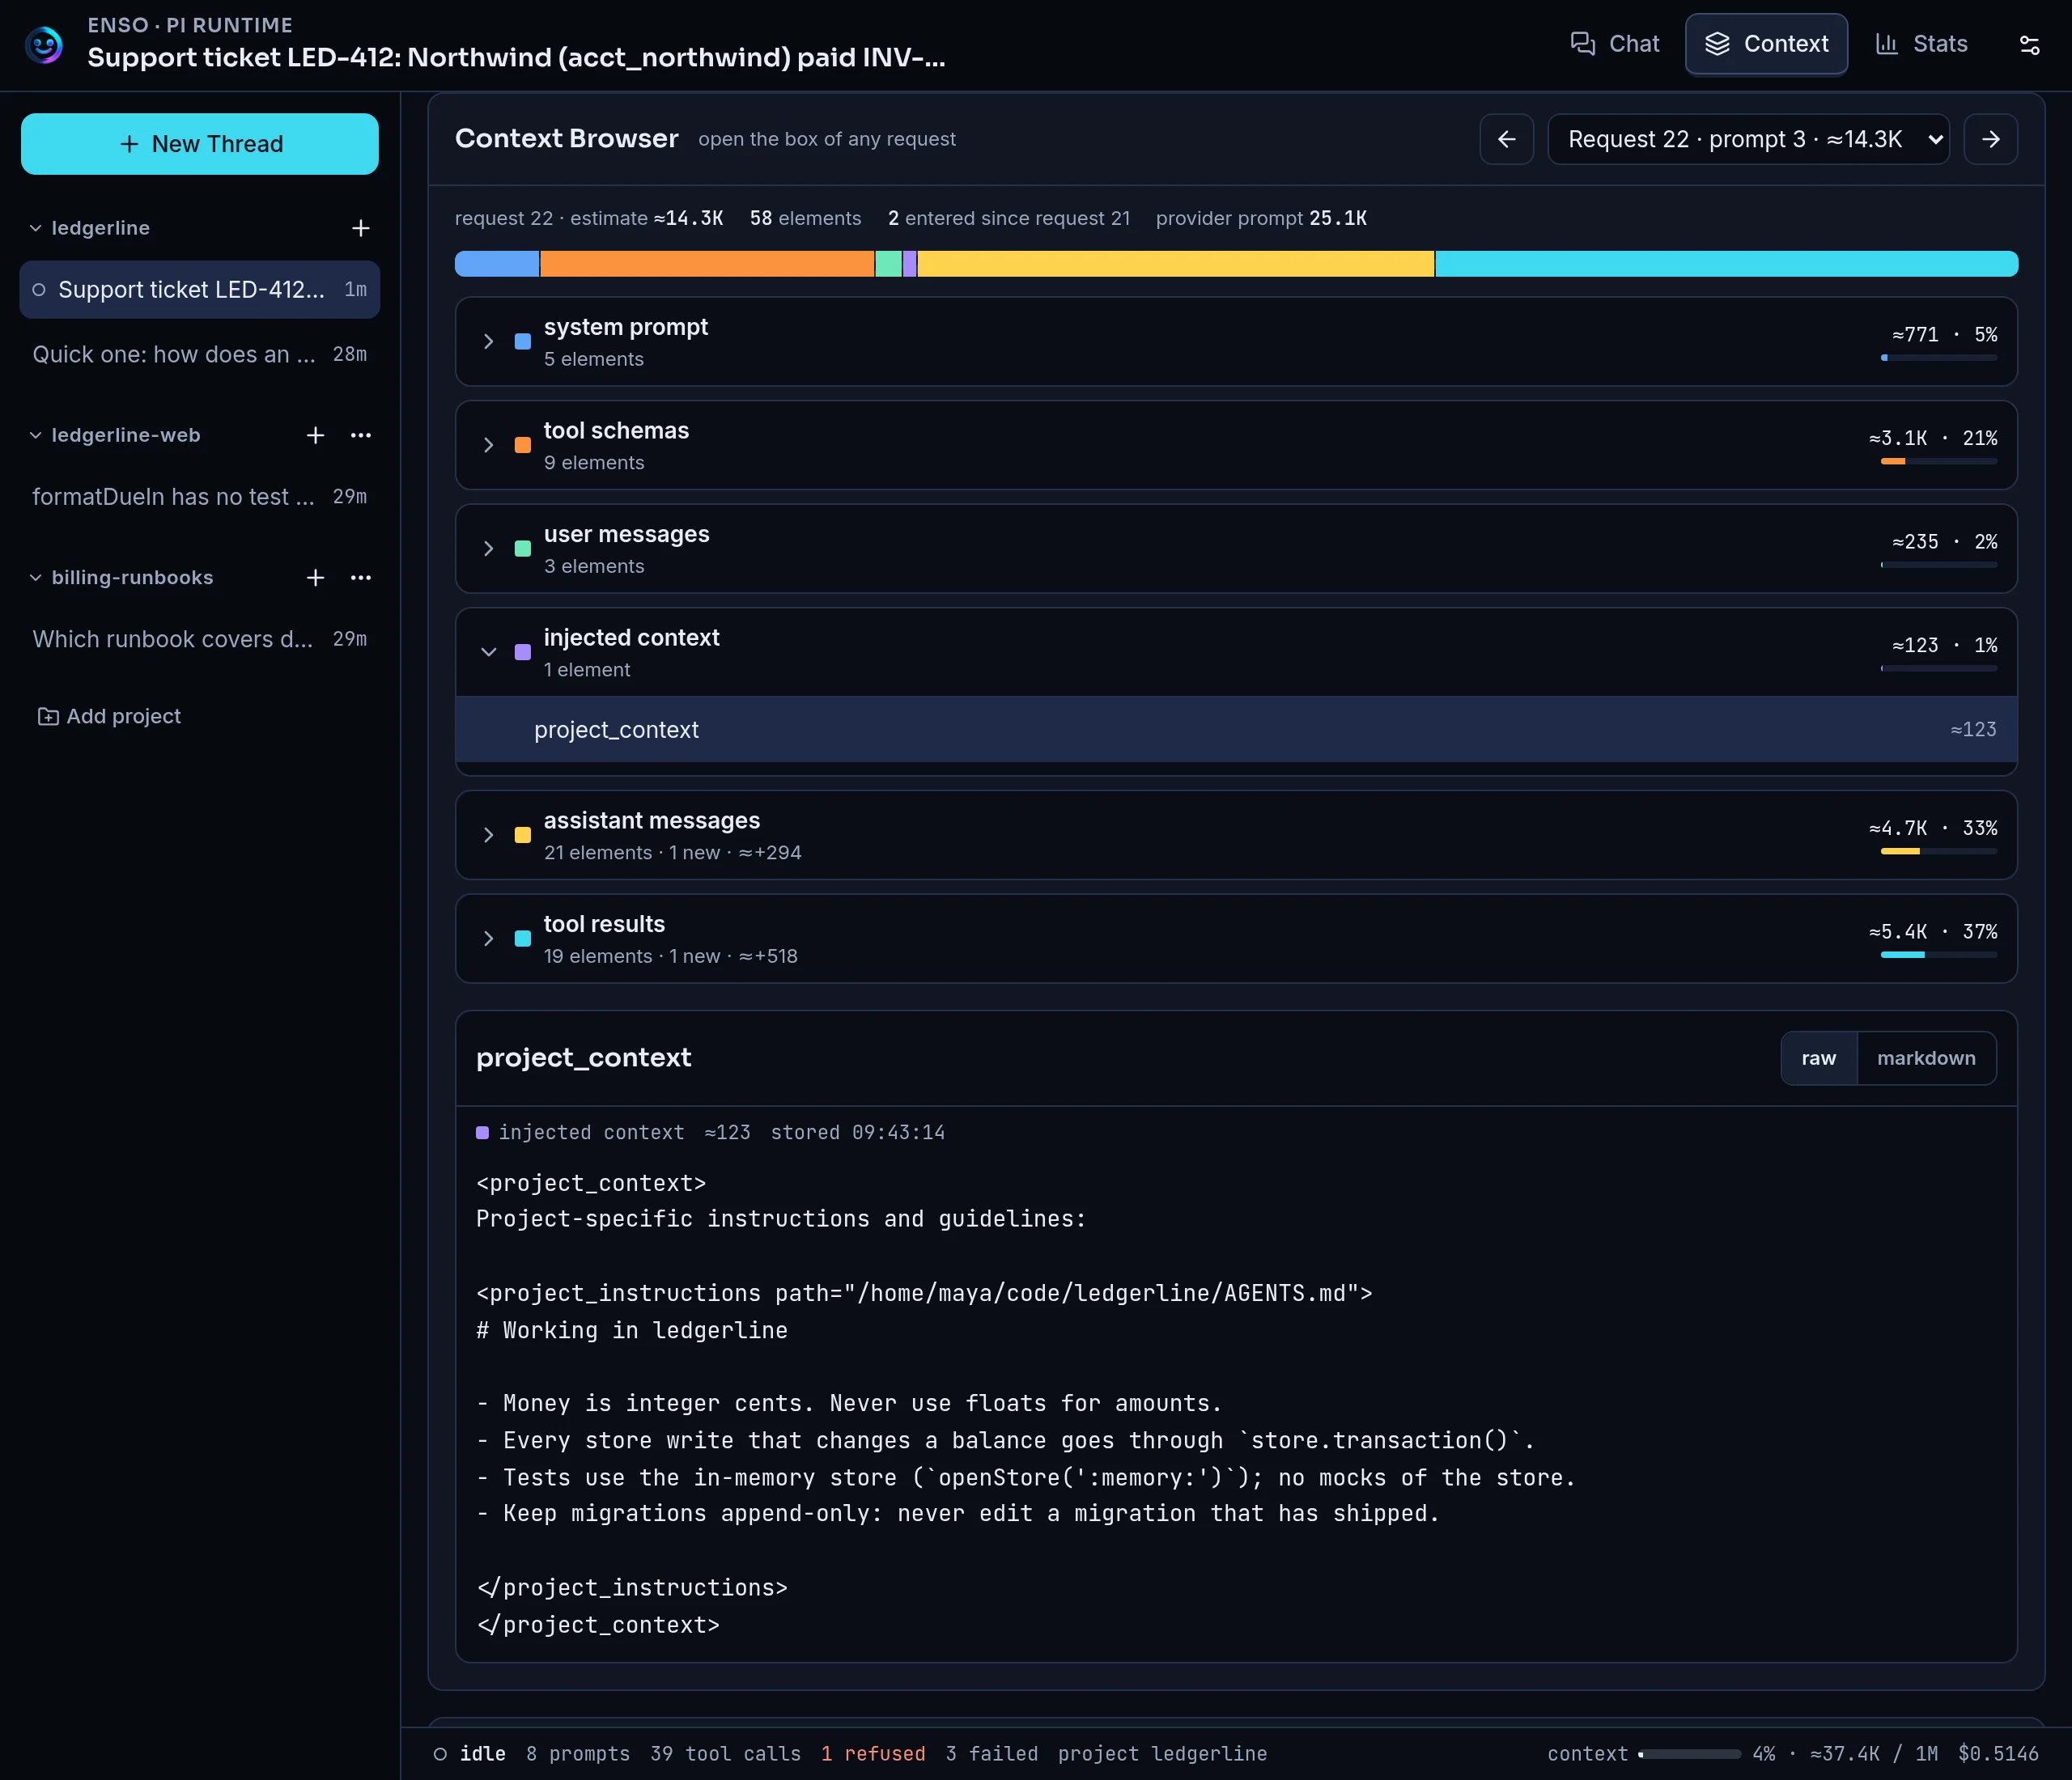Select the raw view toggle
Image resolution: width=2072 pixels, height=1780 pixels.
1818,1057
